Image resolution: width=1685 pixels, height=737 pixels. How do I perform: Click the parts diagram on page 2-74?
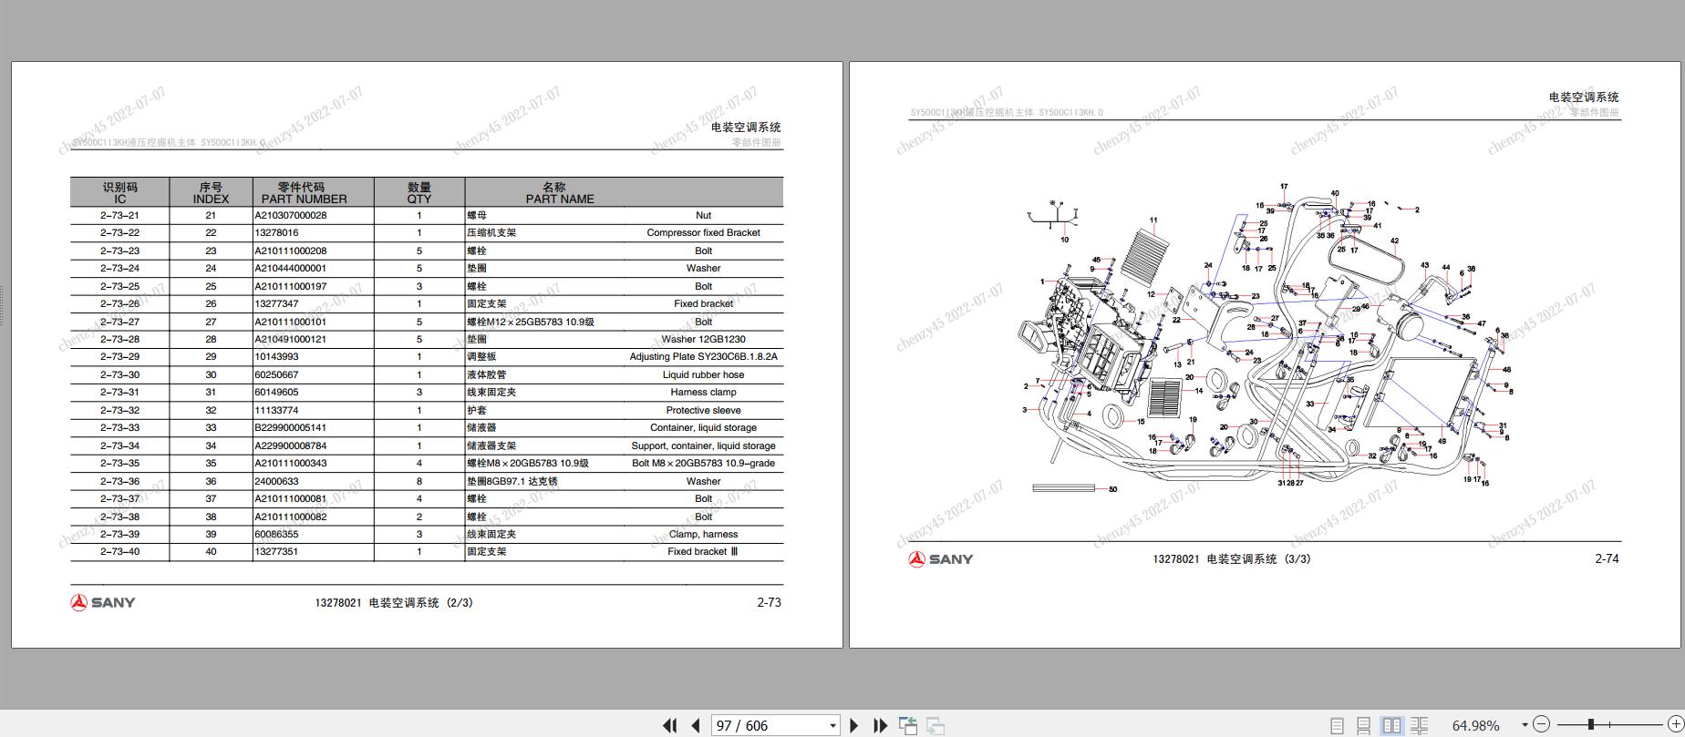tap(1266, 344)
